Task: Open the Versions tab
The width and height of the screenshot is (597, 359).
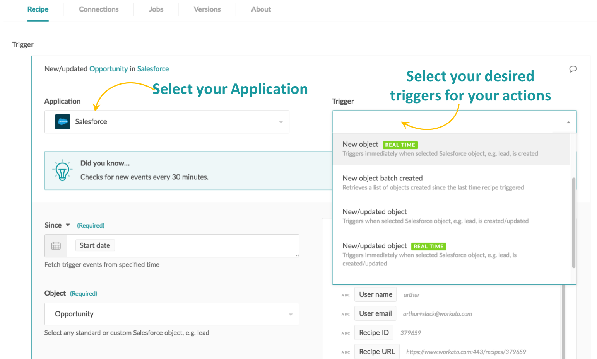Action: [207, 9]
